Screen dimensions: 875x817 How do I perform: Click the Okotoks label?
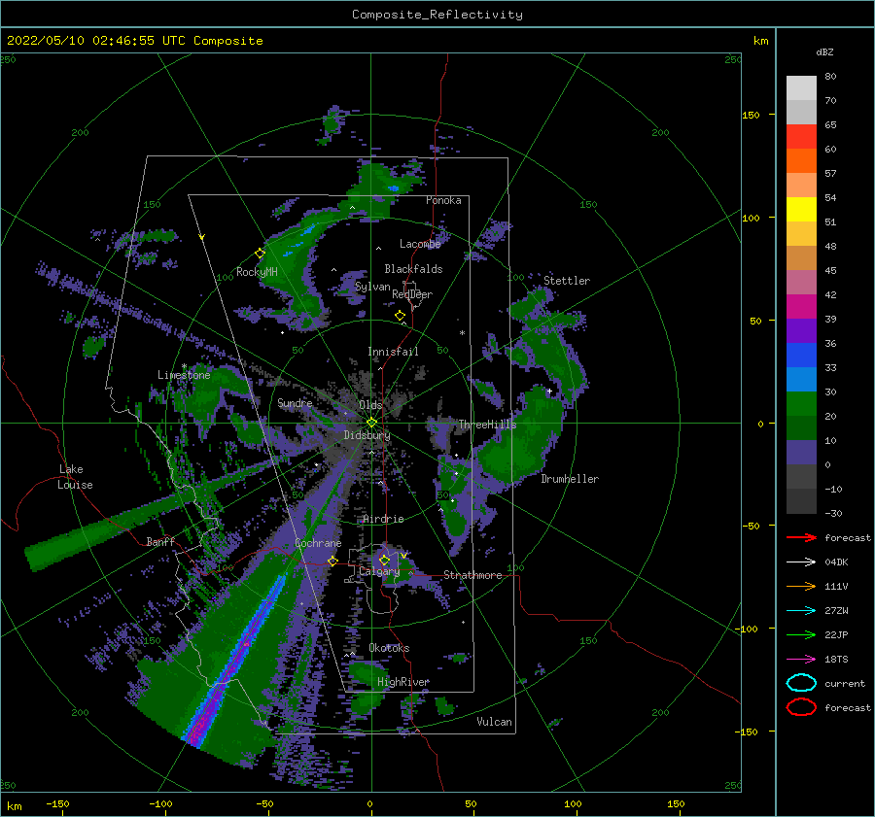pos(389,648)
